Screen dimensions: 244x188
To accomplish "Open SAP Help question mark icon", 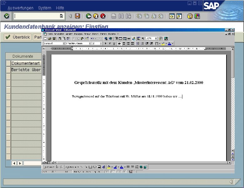I will click(x=190, y=16).
